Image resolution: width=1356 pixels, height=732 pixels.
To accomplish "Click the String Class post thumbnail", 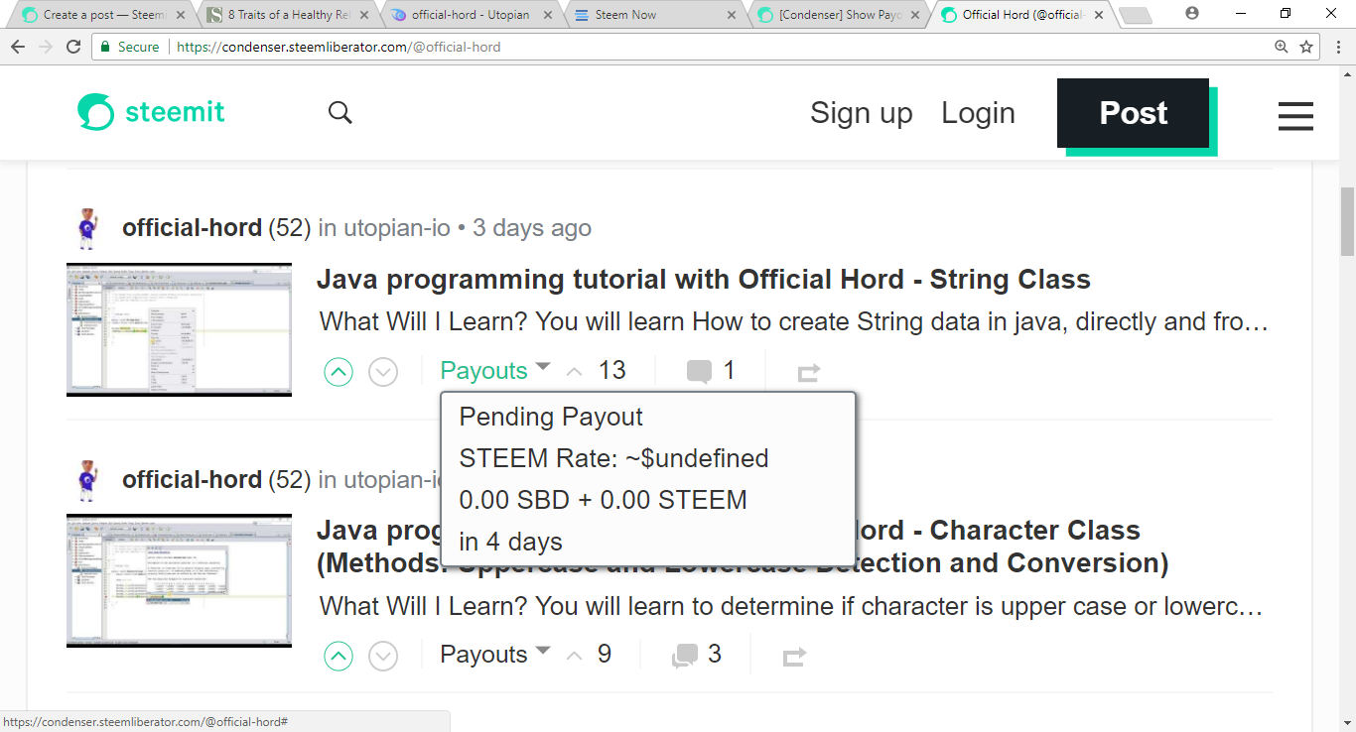I will tap(179, 329).
